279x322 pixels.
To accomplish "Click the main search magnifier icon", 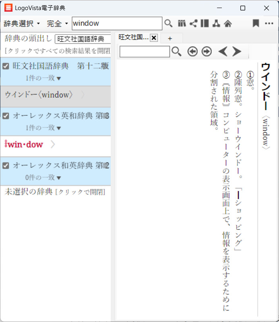I will click(x=168, y=23).
